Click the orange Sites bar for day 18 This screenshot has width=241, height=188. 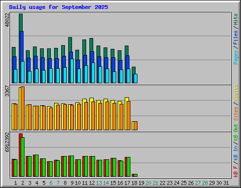(136, 125)
